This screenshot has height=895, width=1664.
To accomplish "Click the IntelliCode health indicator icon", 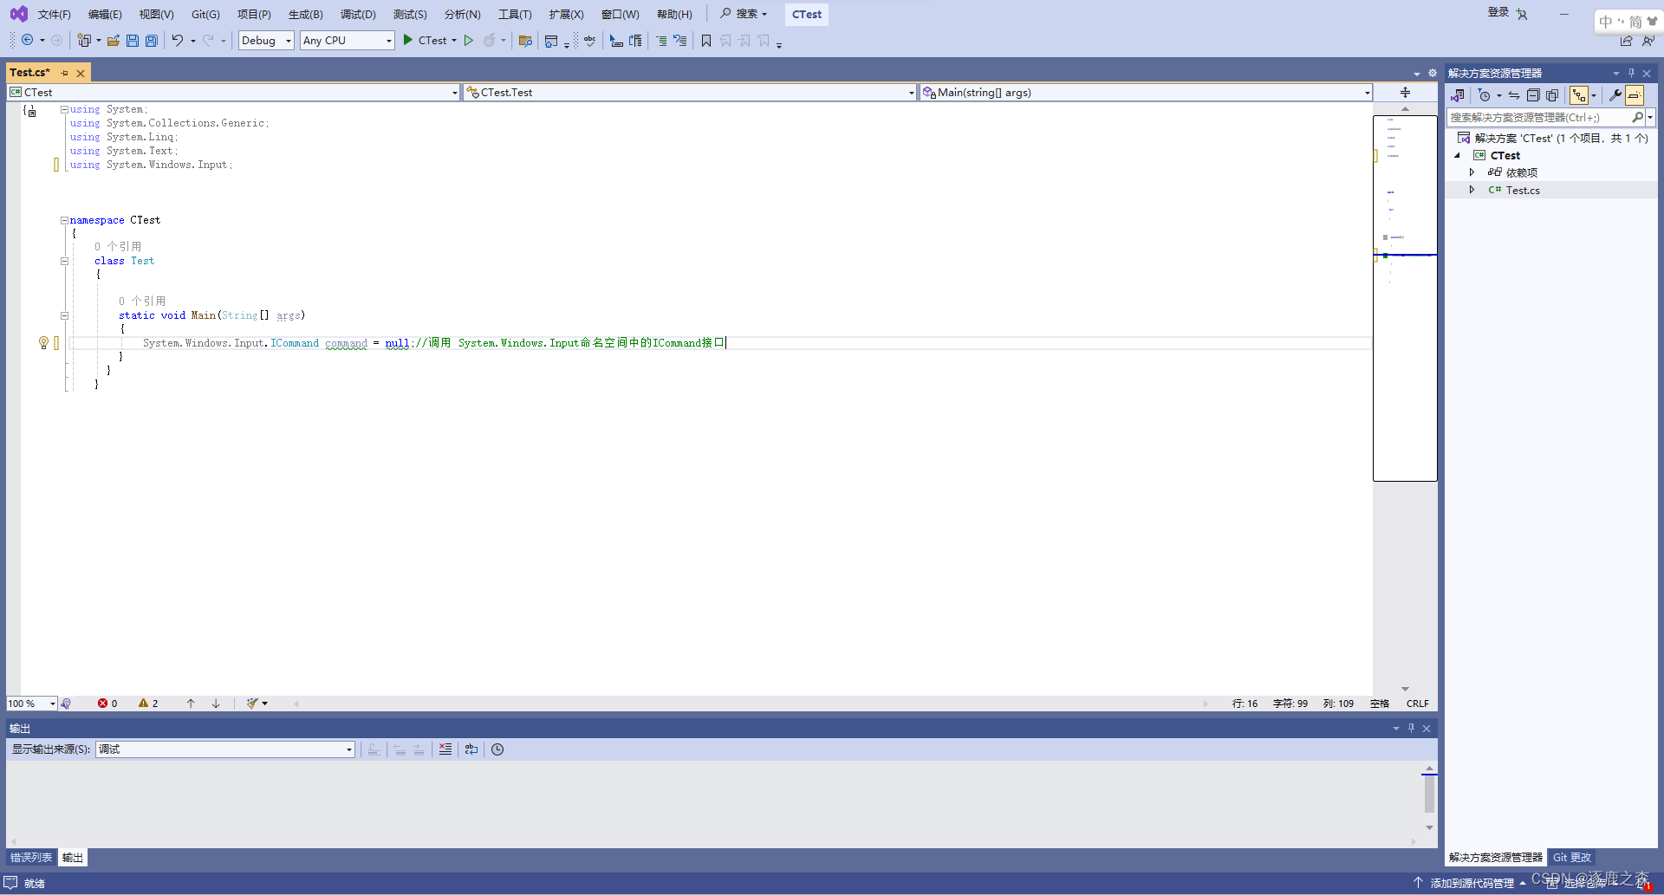I will pos(66,704).
